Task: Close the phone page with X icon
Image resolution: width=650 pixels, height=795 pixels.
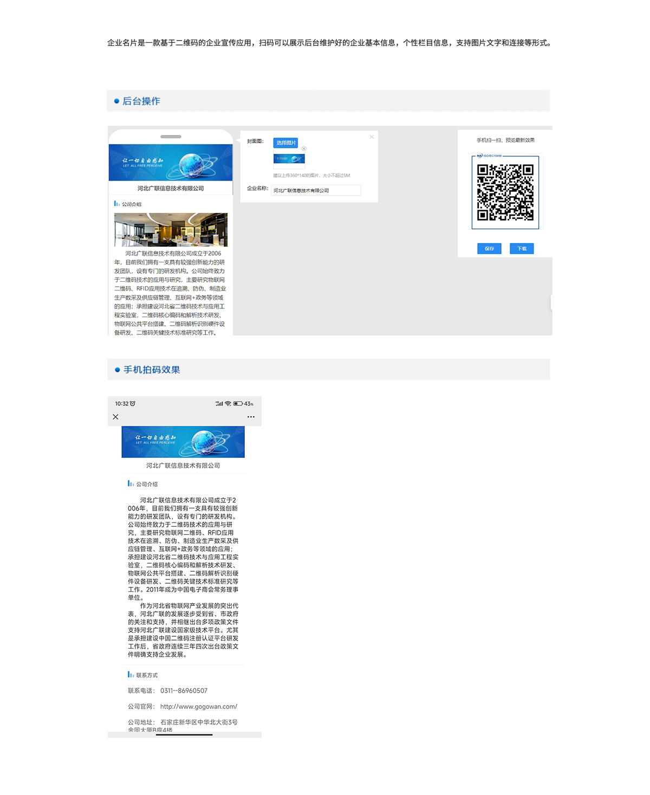Action: coord(115,417)
